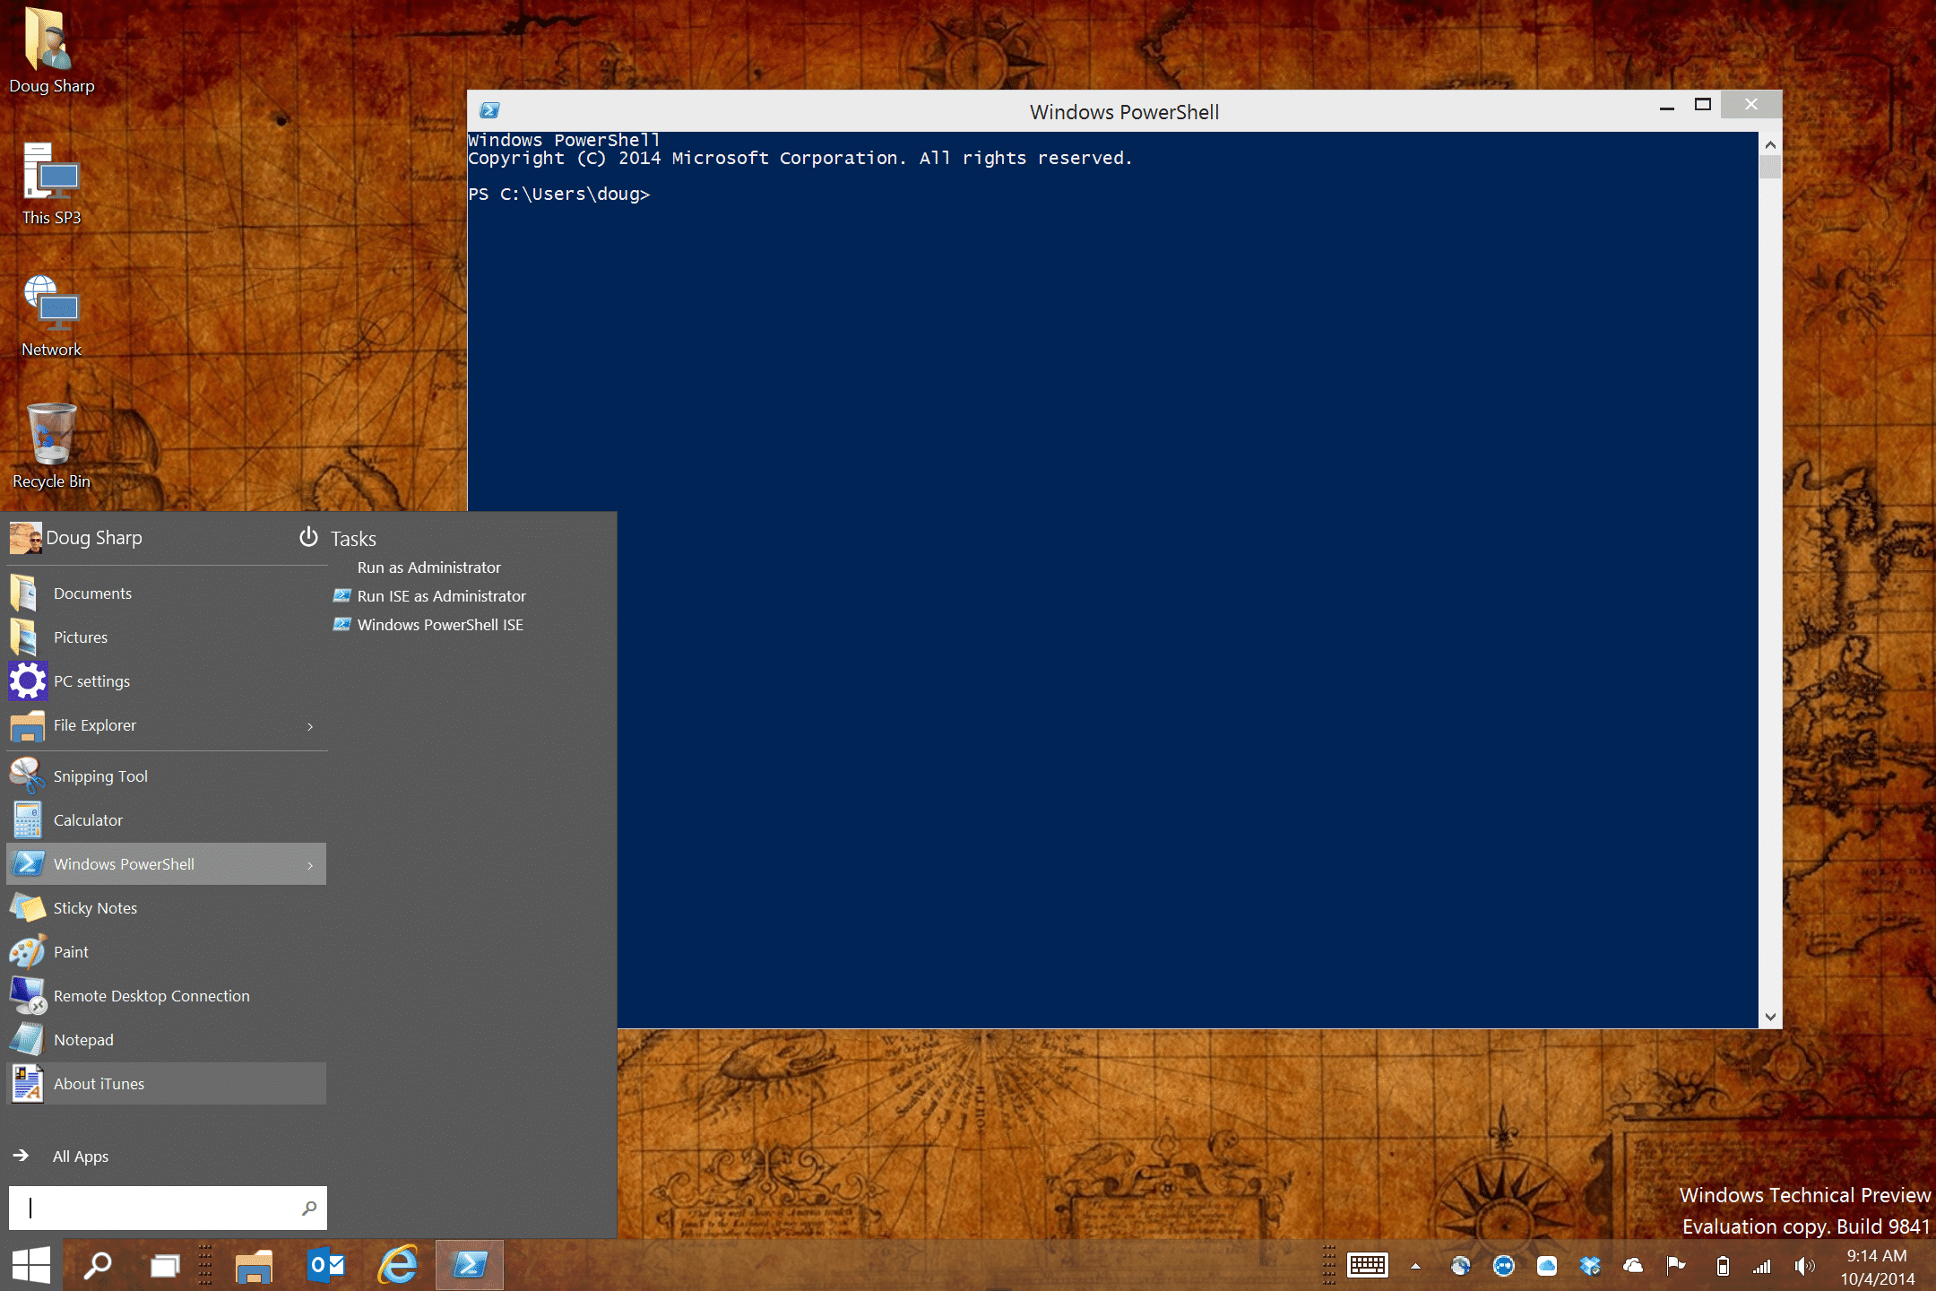Click the power button in Start menu
The image size is (1936, 1291).
click(308, 537)
